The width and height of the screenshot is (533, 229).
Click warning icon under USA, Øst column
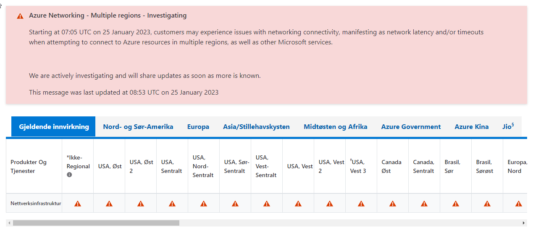[x=109, y=204]
